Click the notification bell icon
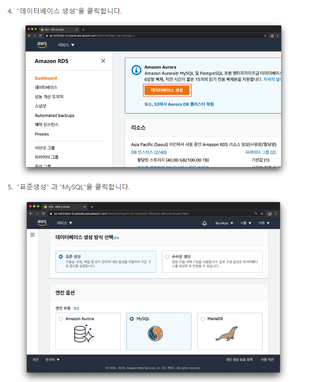Viewport: 330px width, 382px height. click(204, 223)
